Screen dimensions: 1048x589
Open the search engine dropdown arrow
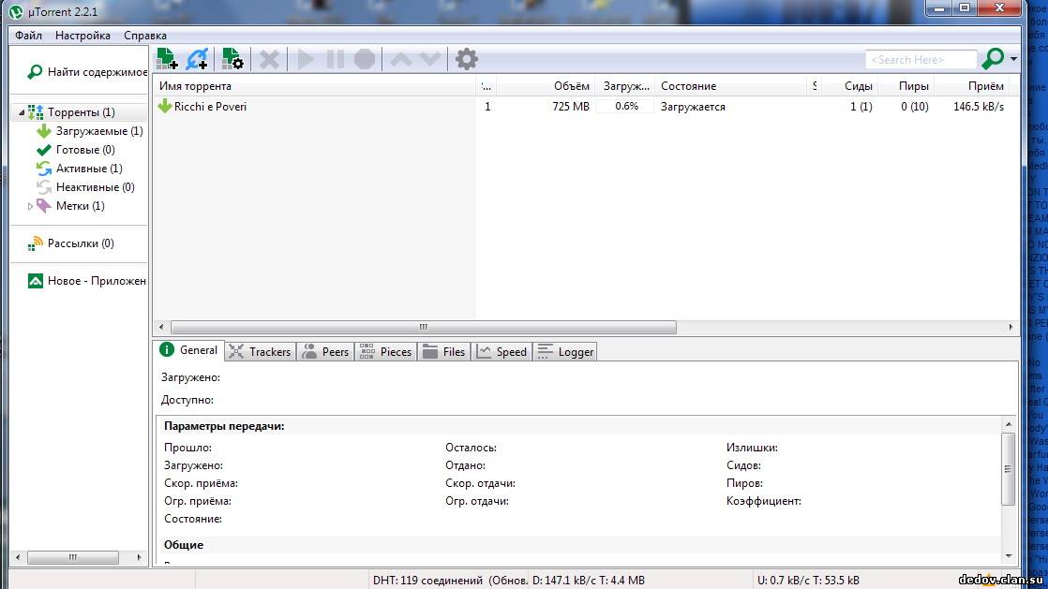tap(1013, 60)
